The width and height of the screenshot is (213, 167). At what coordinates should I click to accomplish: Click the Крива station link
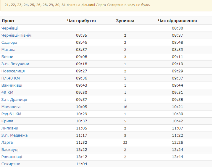7,121
